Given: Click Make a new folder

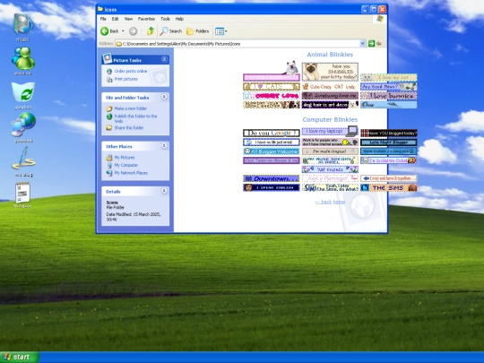Looking at the screenshot, I should [130, 108].
